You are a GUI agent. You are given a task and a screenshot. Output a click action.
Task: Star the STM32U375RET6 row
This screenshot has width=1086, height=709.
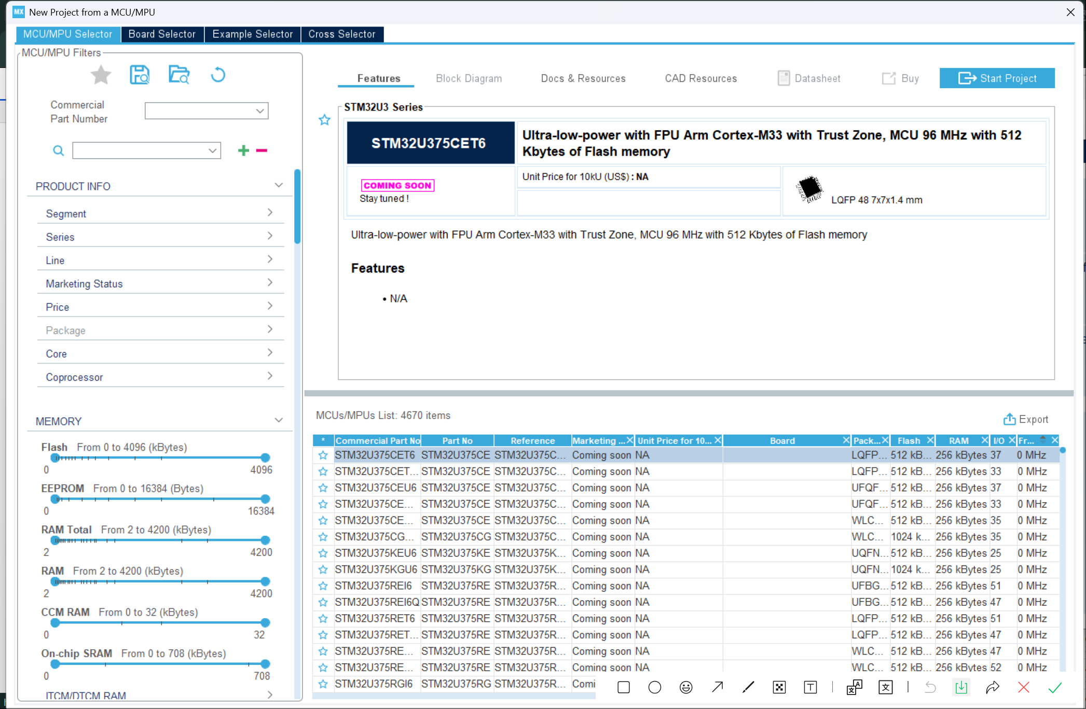coord(323,618)
